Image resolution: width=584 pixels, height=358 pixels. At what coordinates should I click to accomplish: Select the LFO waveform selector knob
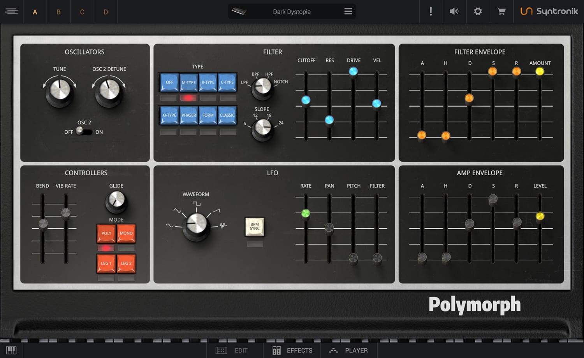pyautogui.click(x=196, y=225)
